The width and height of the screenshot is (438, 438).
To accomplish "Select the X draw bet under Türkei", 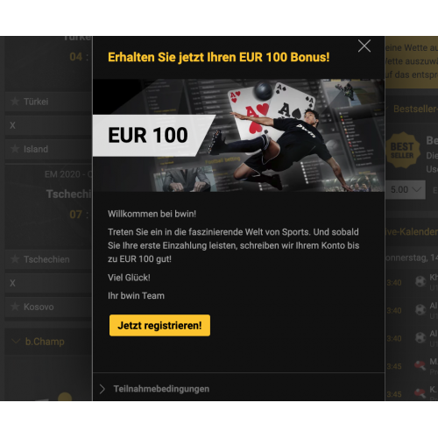I will [48, 125].
